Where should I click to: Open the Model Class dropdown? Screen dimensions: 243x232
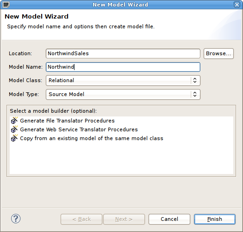123,80
